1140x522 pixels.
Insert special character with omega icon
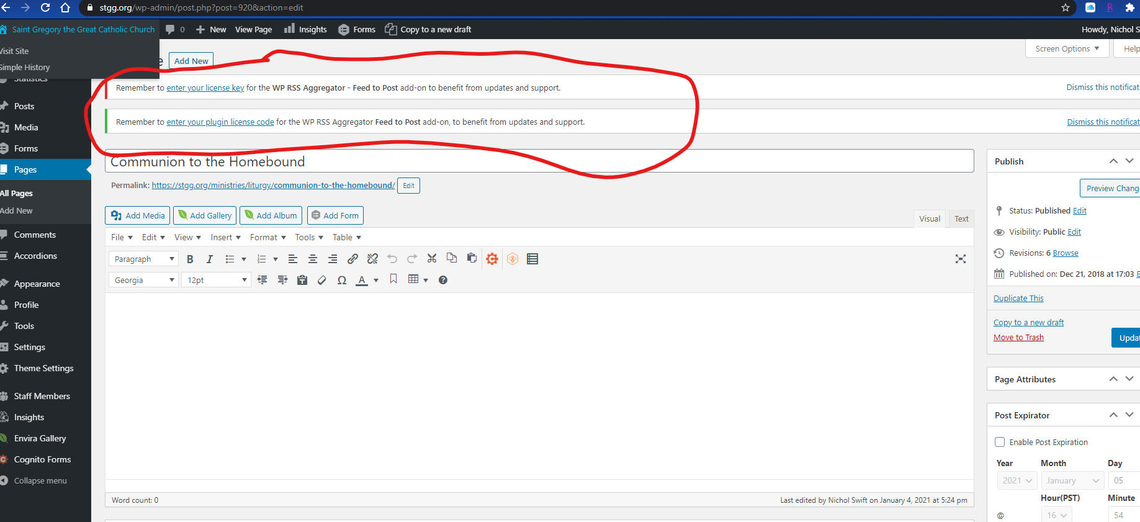click(x=341, y=281)
